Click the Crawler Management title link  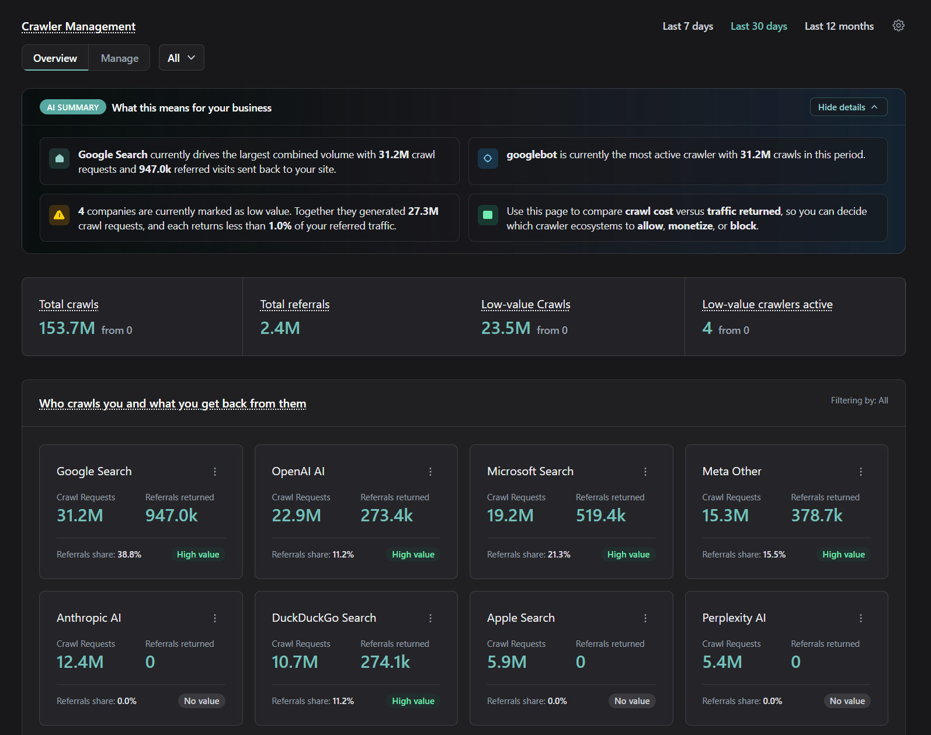78,27
